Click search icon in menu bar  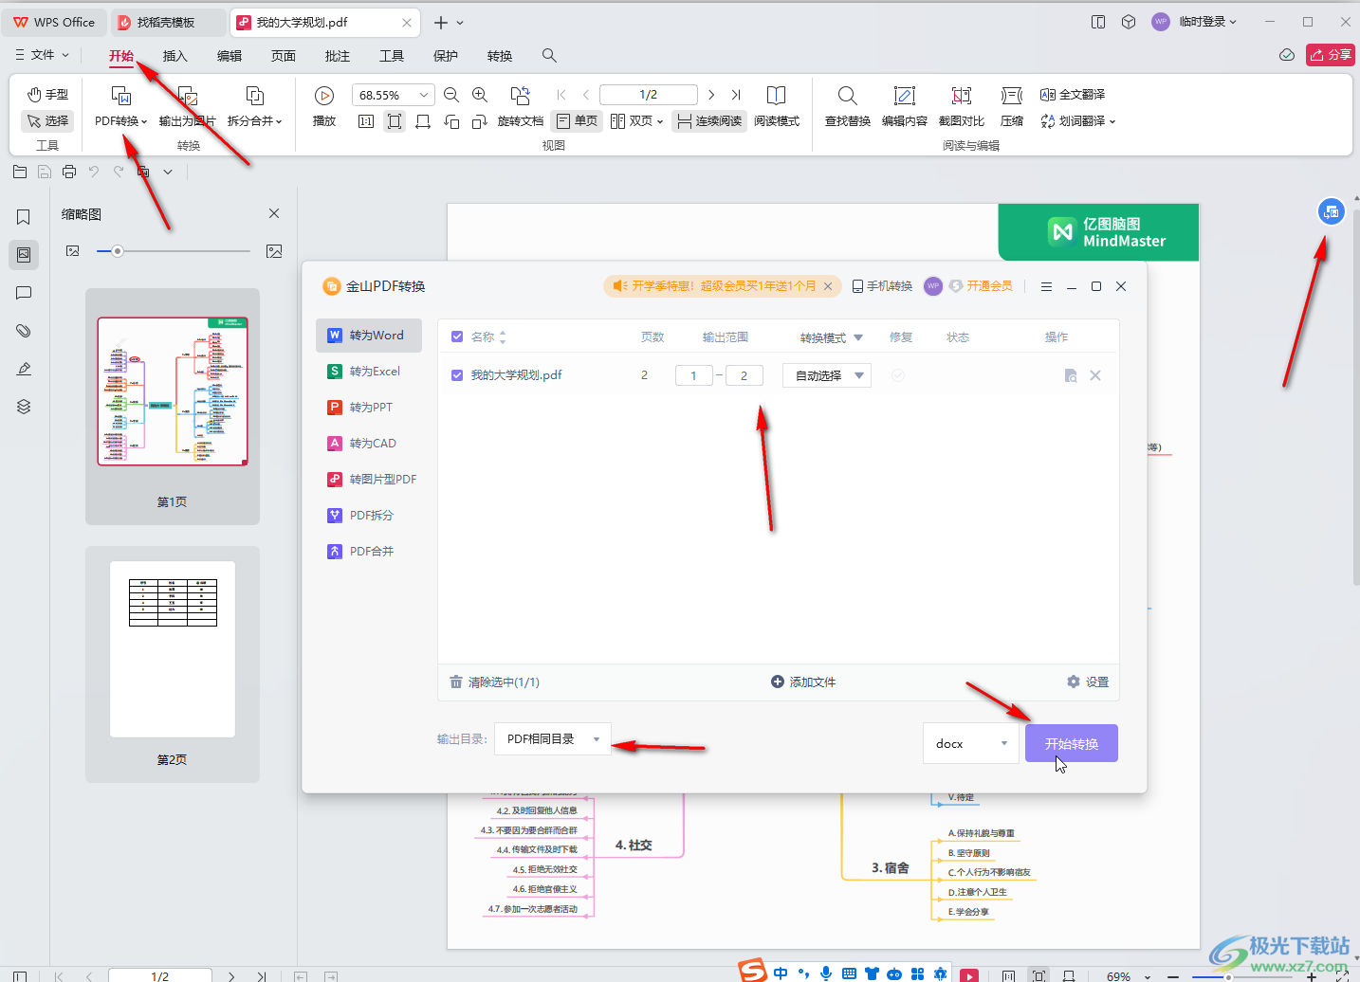pyautogui.click(x=549, y=56)
